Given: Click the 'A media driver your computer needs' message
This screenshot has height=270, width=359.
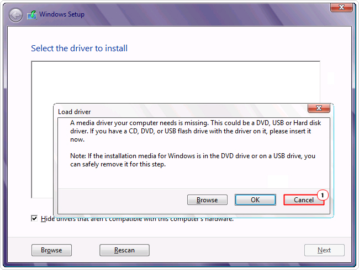Looking at the screenshot, I should (196, 131).
